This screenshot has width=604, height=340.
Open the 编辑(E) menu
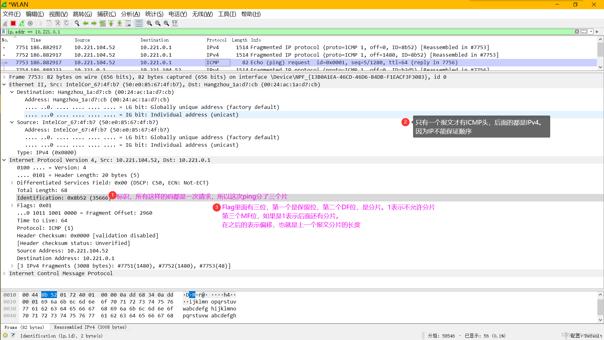pyautogui.click(x=35, y=14)
